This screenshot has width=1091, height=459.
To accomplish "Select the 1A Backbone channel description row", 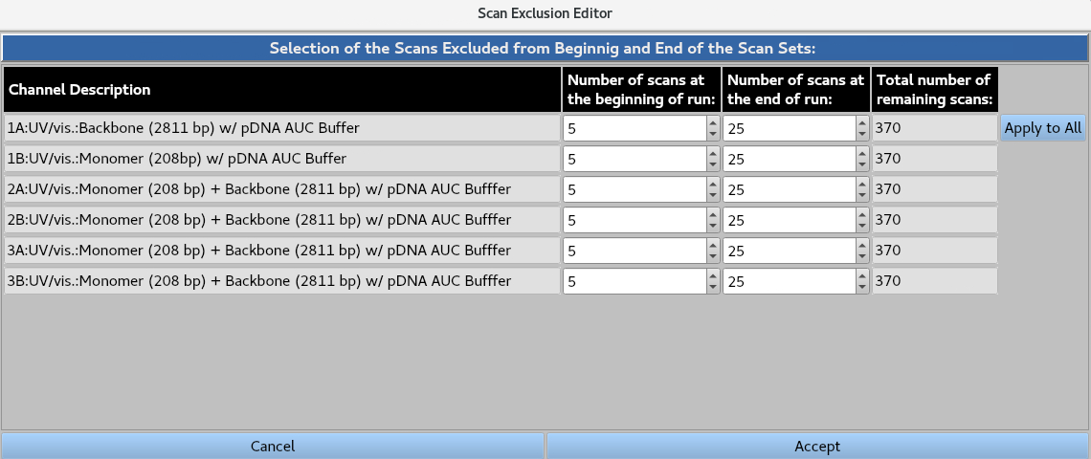I will [x=281, y=128].
